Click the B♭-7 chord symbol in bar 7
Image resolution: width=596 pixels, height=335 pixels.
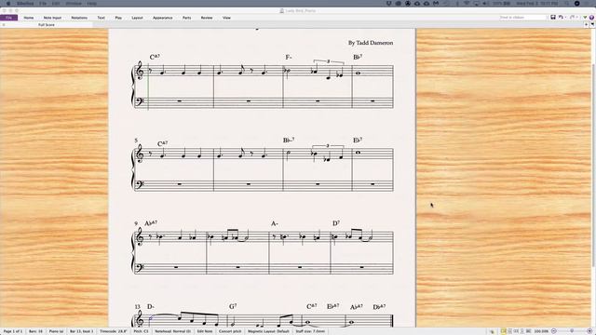click(289, 141)
